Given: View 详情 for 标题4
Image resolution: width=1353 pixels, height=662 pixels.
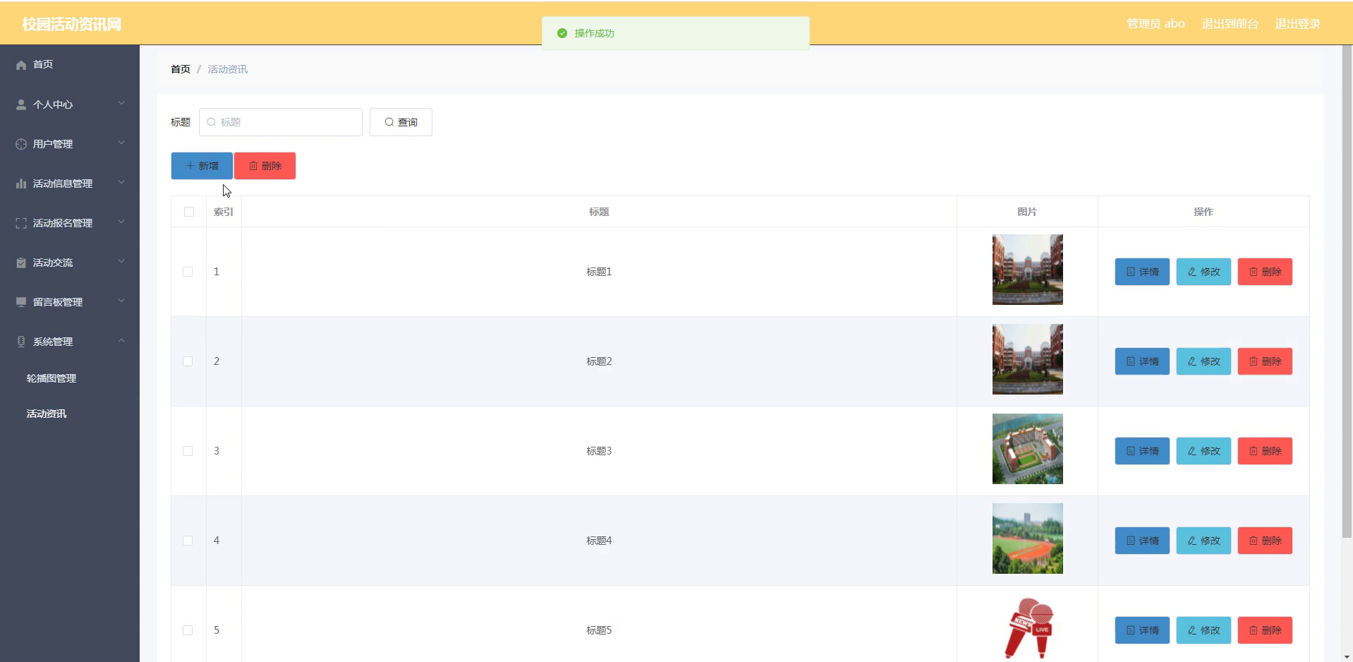Looking at the screenshot, I should pyautogui.click(x=1142, y=541).
